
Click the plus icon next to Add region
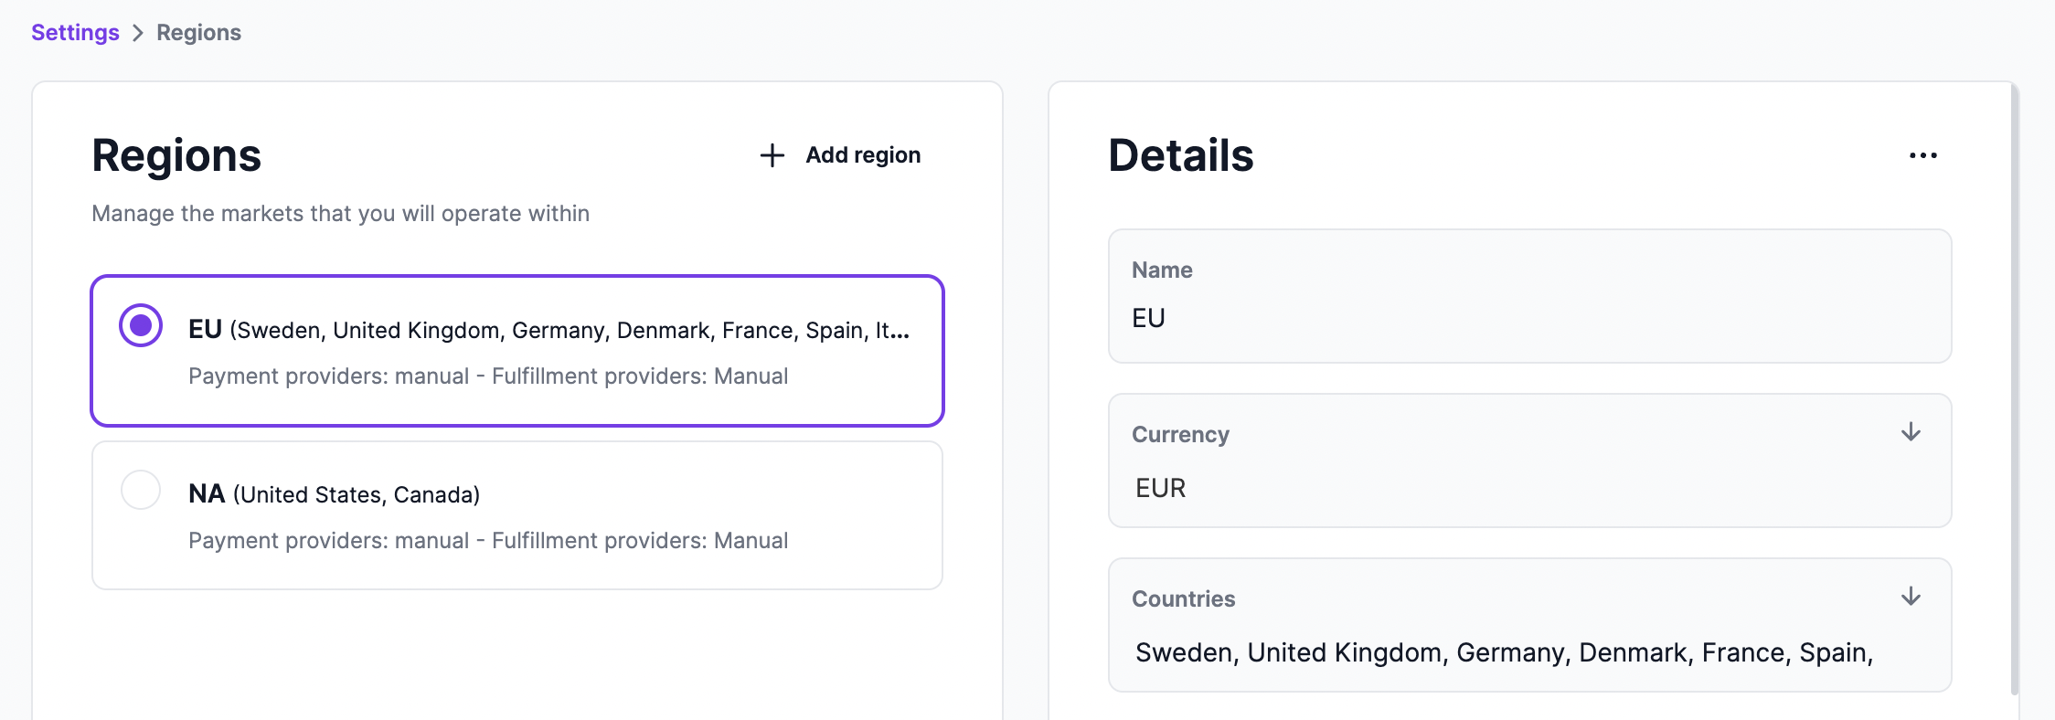coord(772,155)
